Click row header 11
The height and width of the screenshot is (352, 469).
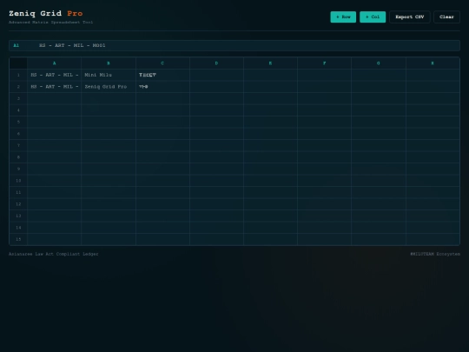tap(18, 192)
